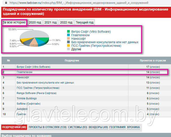This screenshot has height=137, width=171.
Task: Open the ХРОНИКА tab
Action: tap(133, 127)
